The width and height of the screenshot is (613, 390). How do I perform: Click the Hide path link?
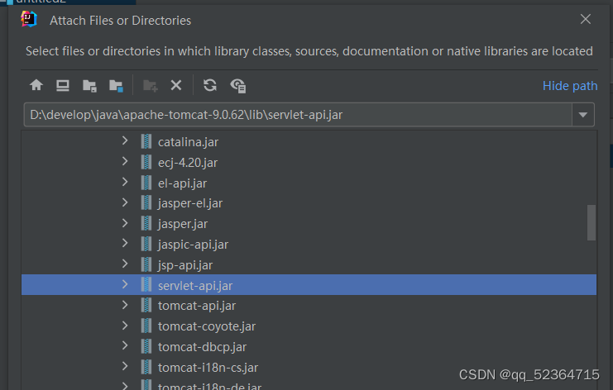(570, 85)
